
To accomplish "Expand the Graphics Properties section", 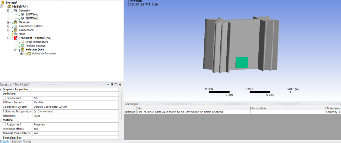I will (x=1, y=89).
